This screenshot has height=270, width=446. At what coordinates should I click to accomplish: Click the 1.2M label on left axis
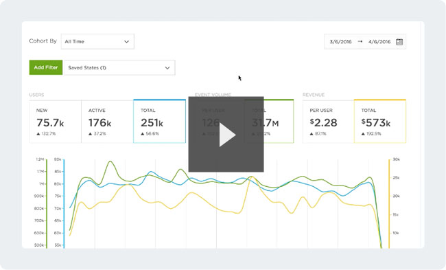[x=40, y=159]
